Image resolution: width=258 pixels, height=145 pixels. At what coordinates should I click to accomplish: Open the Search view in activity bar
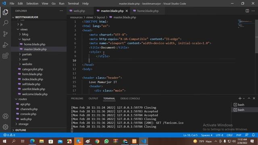pyautogui.click(x=5, y=23)
